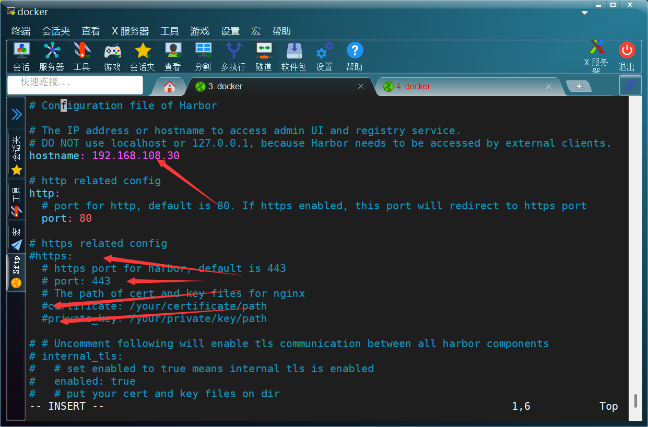The width and height of the screenshot is (648, 427).
Task: Open the 宏 sidebar tab
Action: pos(17,237)
